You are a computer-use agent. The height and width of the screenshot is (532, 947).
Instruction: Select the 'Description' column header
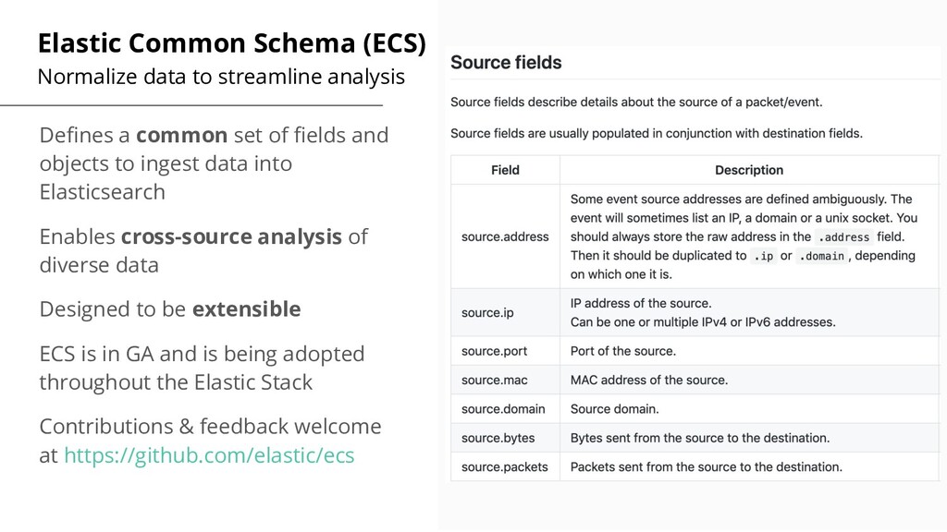(x=748, y=170)
